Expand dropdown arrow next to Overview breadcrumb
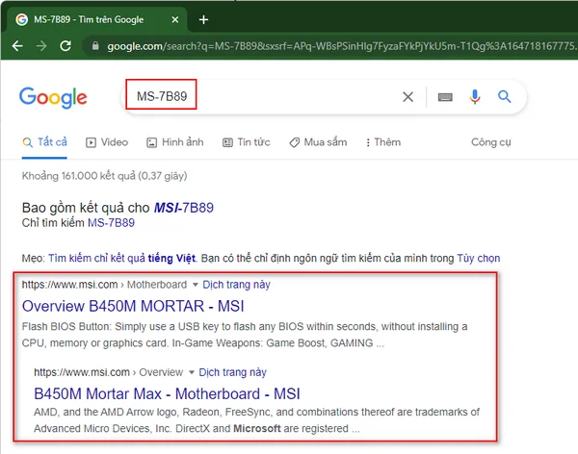Viewport: 578px width, 454px height. pos(192,372)
